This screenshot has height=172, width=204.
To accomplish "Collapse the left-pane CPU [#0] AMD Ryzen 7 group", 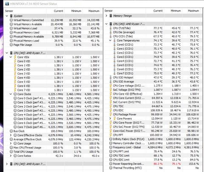I will pos(7,53).
